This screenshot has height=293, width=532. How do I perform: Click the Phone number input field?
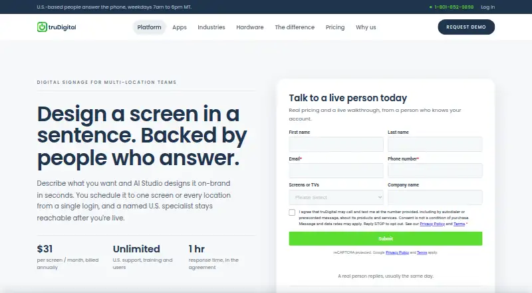tap(435, 170)
